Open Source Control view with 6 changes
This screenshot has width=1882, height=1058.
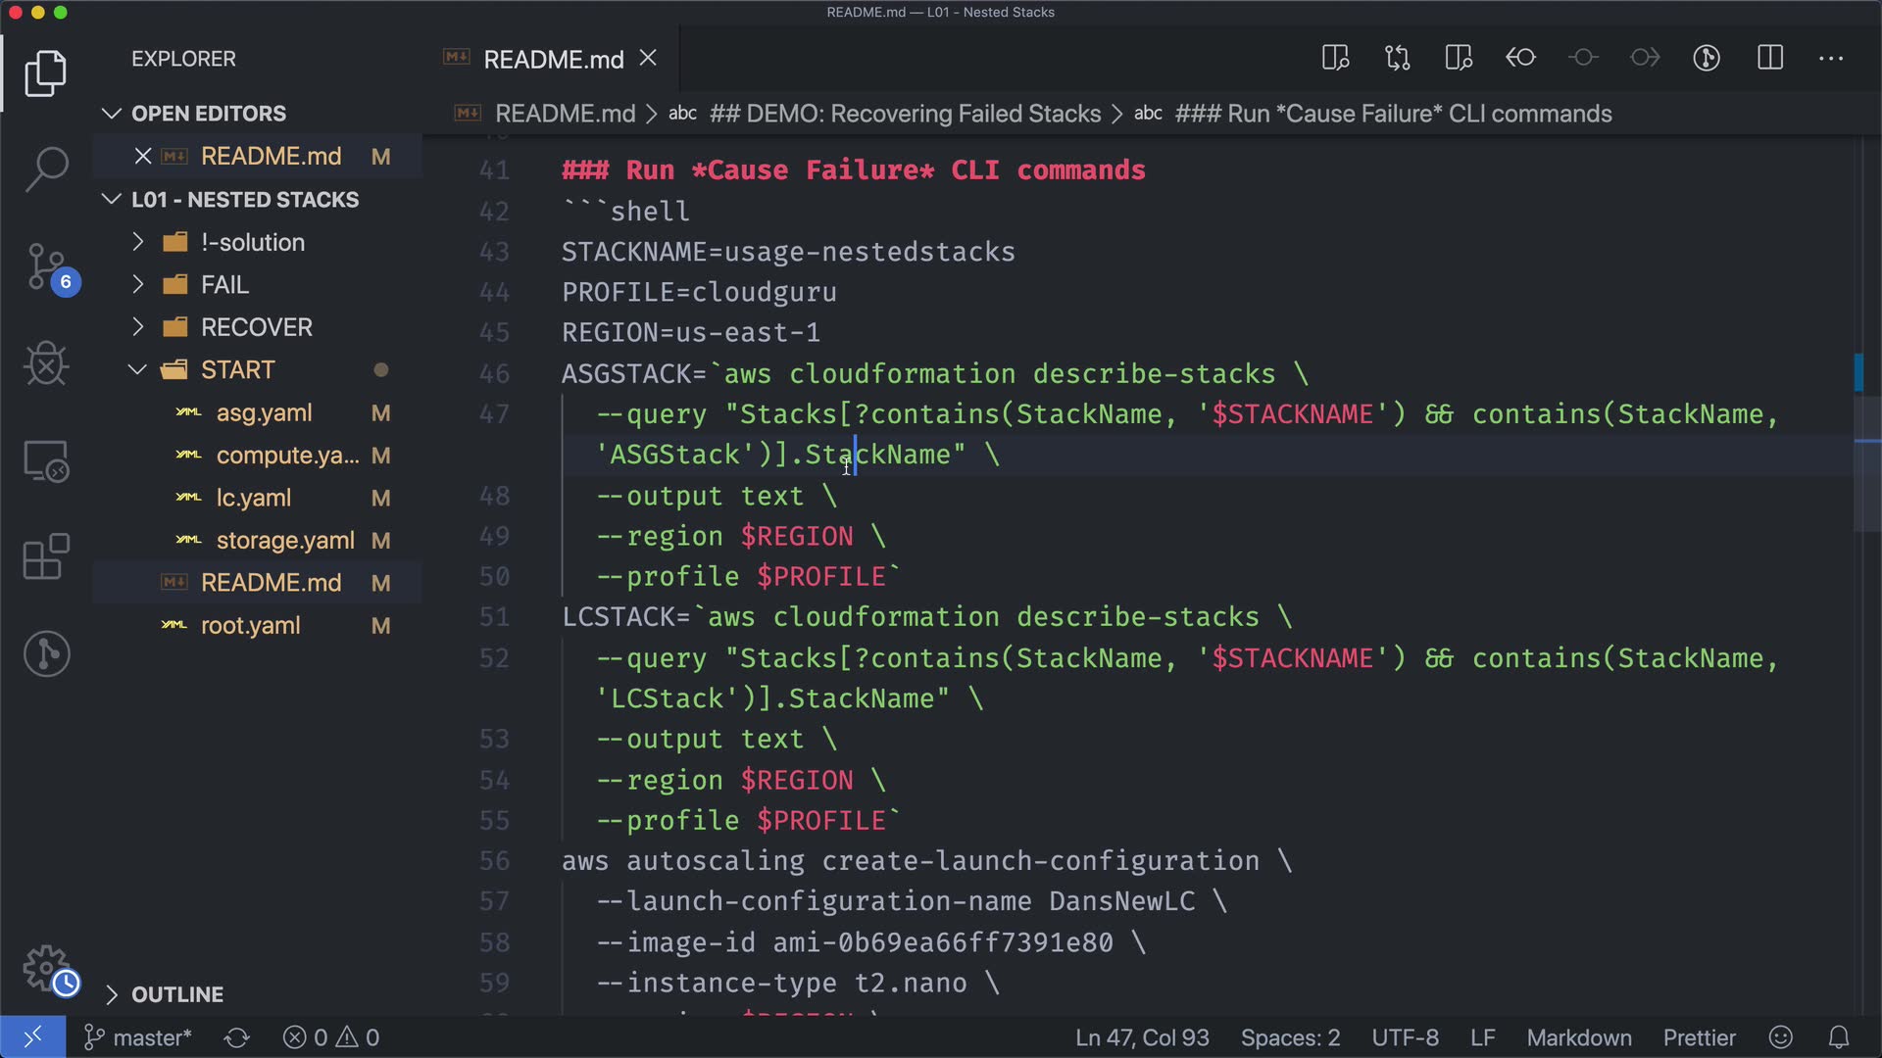click(x=46, y=266)
